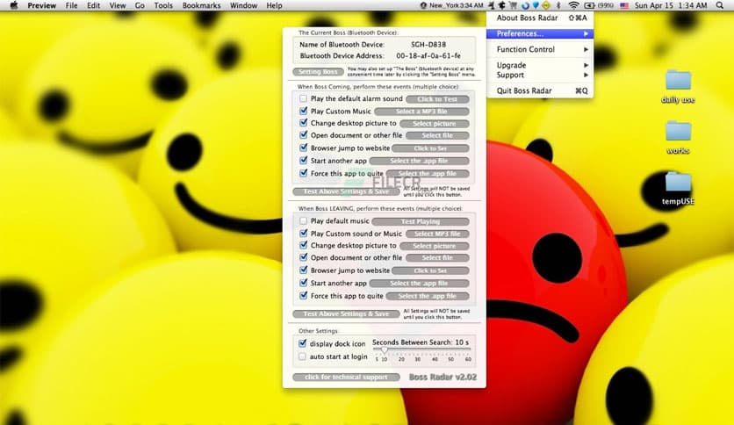Choose About Boss Radar
The height and width of the screenshot is (425, 734).
tap(540, 18)
